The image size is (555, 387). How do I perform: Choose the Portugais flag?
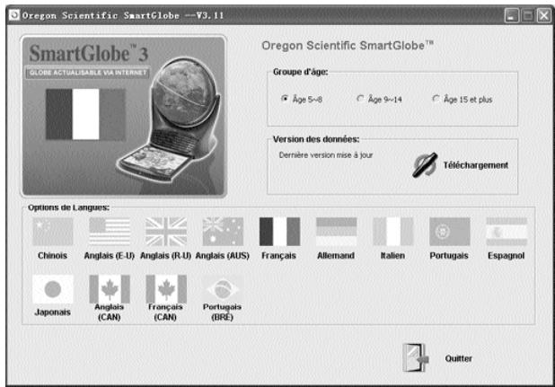(450, 232)
